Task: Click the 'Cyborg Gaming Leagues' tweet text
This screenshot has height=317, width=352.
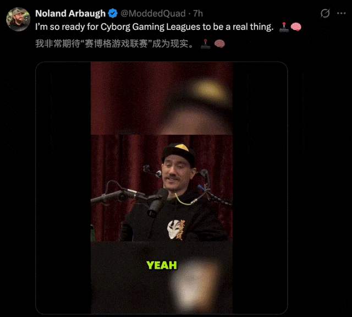Action: [154, 27]
